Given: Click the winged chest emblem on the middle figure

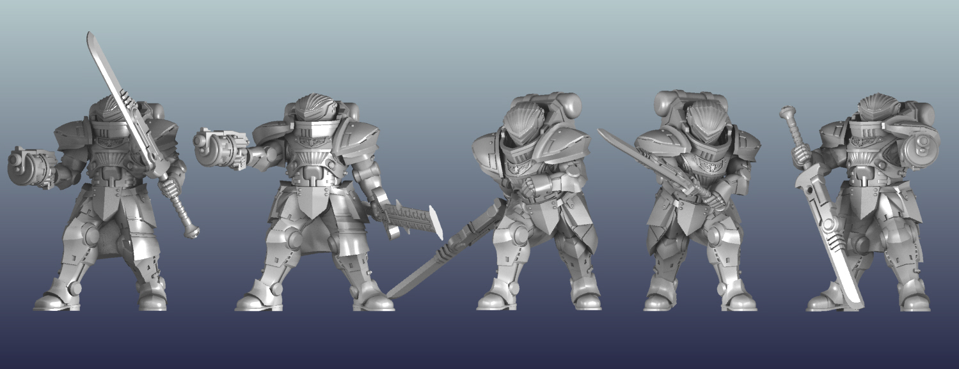Looking at the screenshot, I should click(523, 168).
